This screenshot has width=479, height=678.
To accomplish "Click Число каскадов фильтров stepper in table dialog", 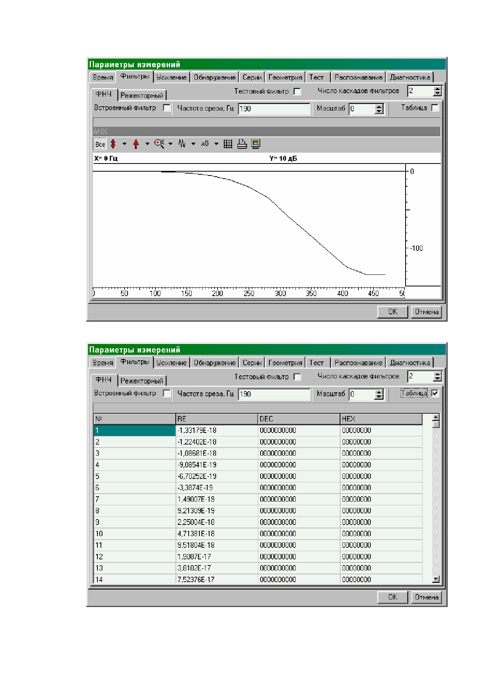I will coord(437,376).
